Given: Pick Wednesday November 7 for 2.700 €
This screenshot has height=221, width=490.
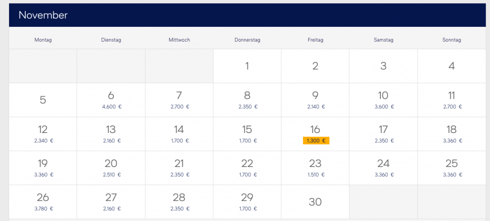Looking at the screenshot, I should (179, 100).
